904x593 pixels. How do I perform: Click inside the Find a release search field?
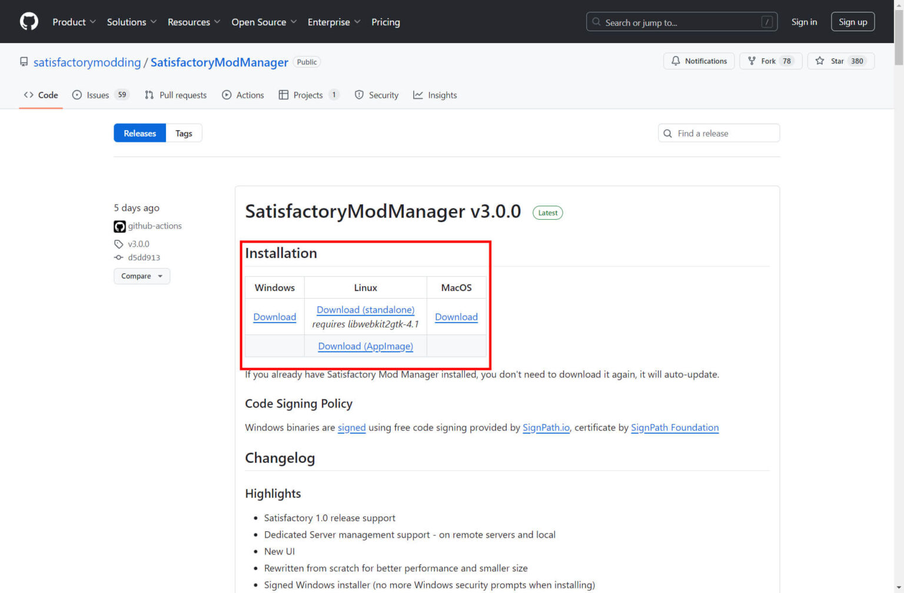[x=718, y=133]
